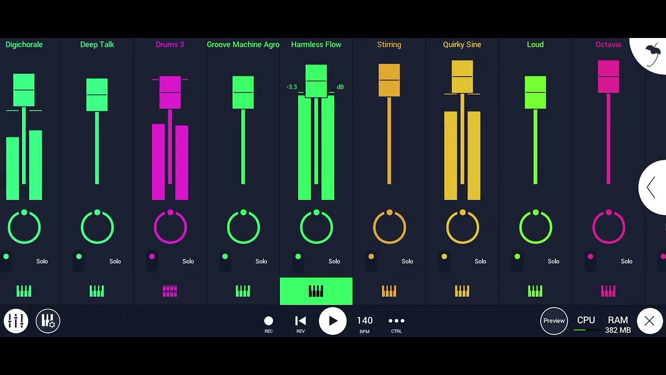Click the 140 BPM tempo value
Image resolution: width=666 pixels, height=375 pixels.
pyautogui.click(x=365, y=321)
